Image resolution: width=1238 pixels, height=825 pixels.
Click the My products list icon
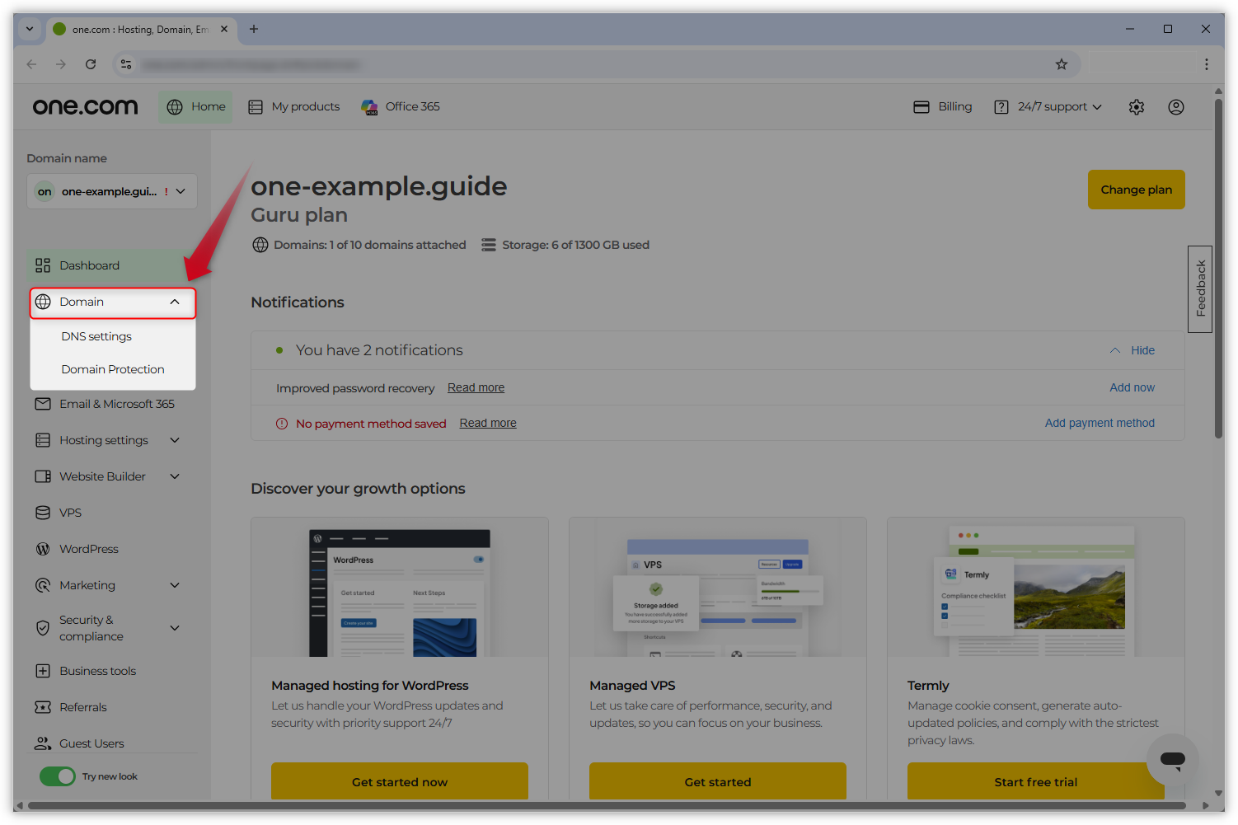coord(256,107)
